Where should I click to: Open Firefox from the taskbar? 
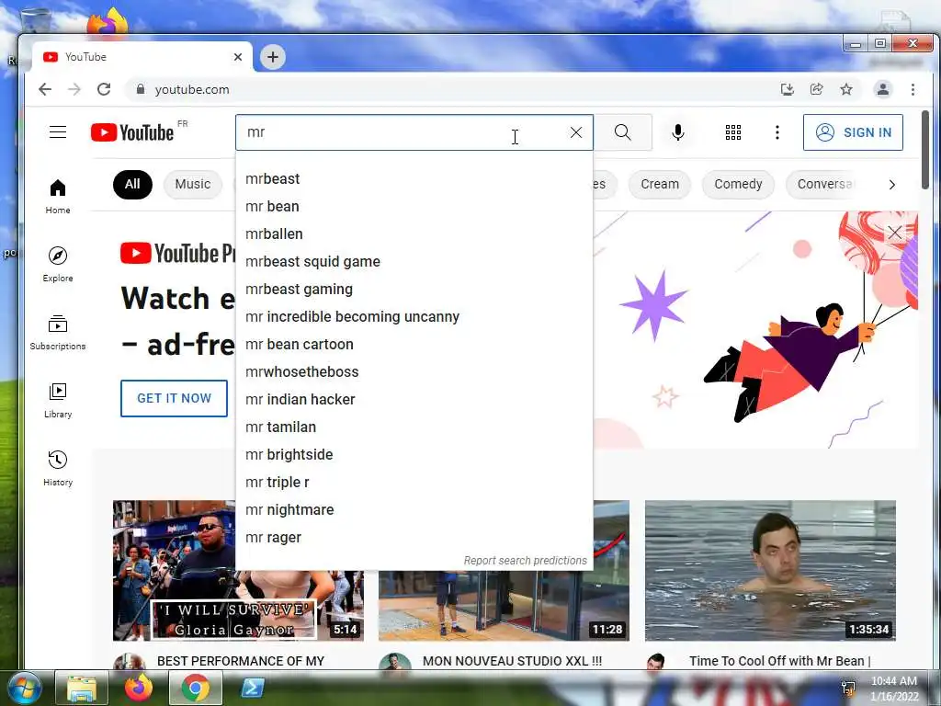click(139, 688)
